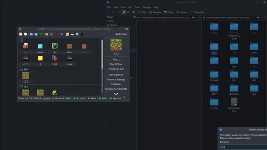
Task: Click the black cat icon in MultiMC toolbar
Action: [82, 34]
